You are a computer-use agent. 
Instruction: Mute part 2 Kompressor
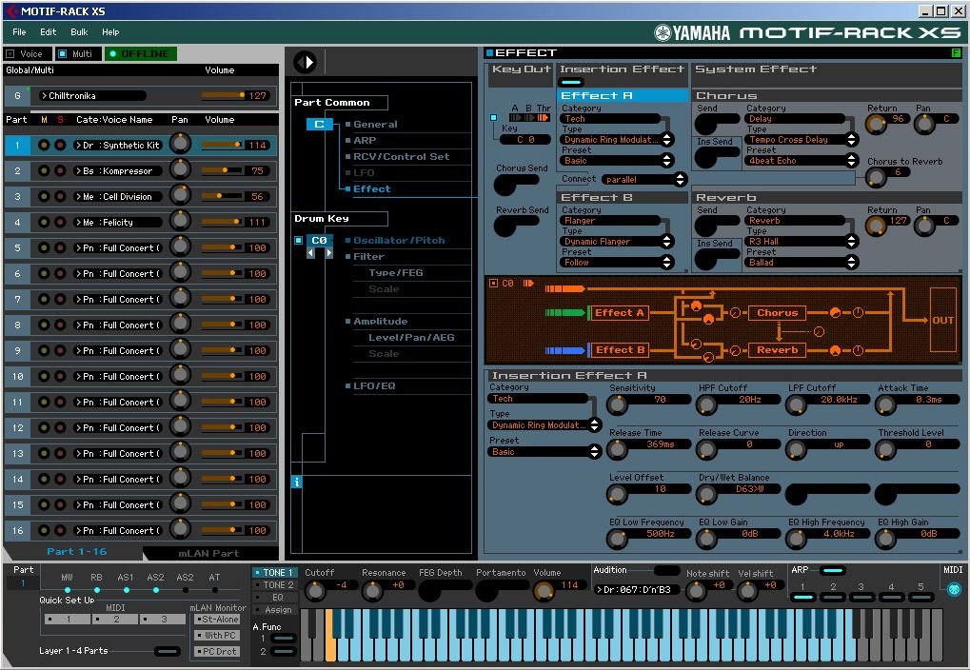tap(43, 171)
